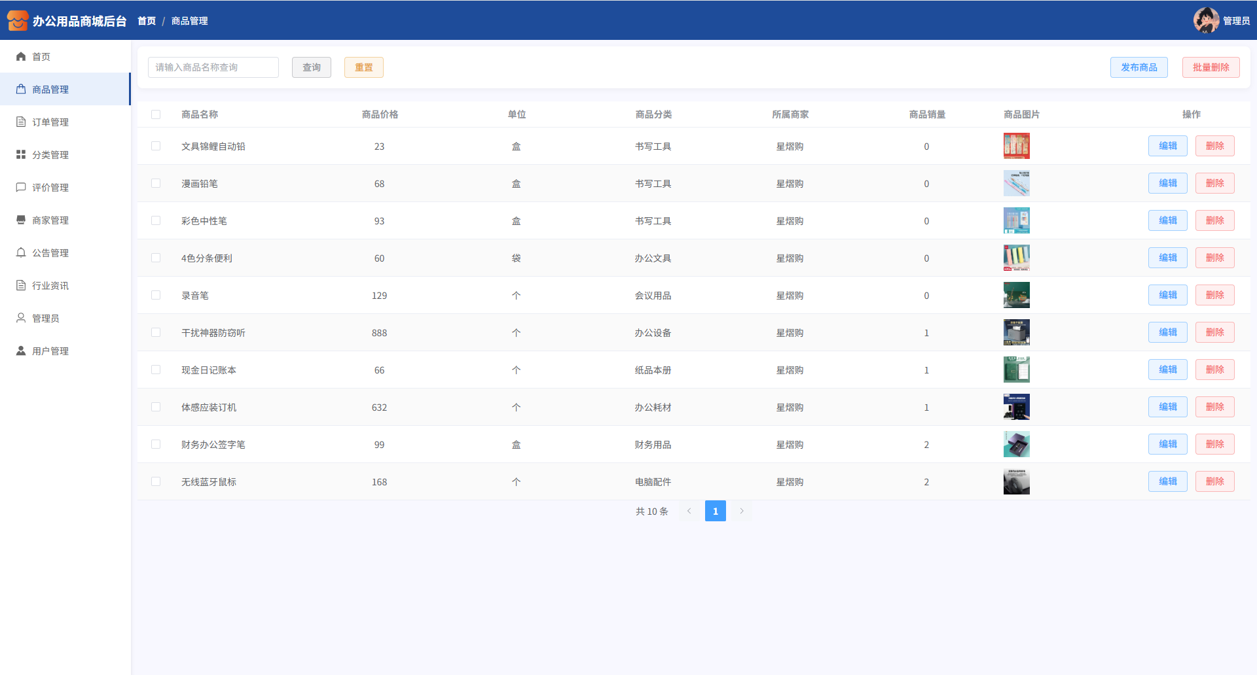Click the review management chat bubble icon
The height and width of the screenshot is (675, 1257).
pos(21,188)
